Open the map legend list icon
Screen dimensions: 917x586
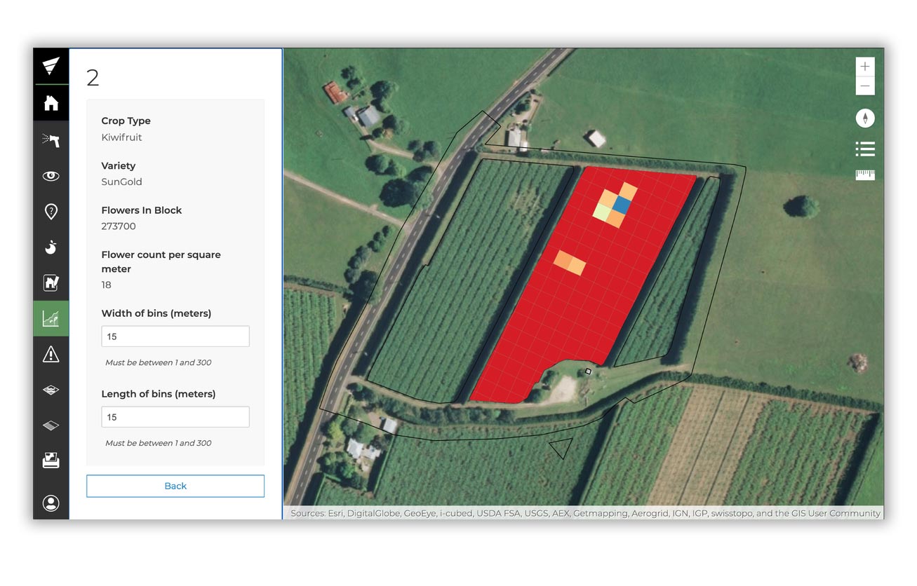click(865, 149)
